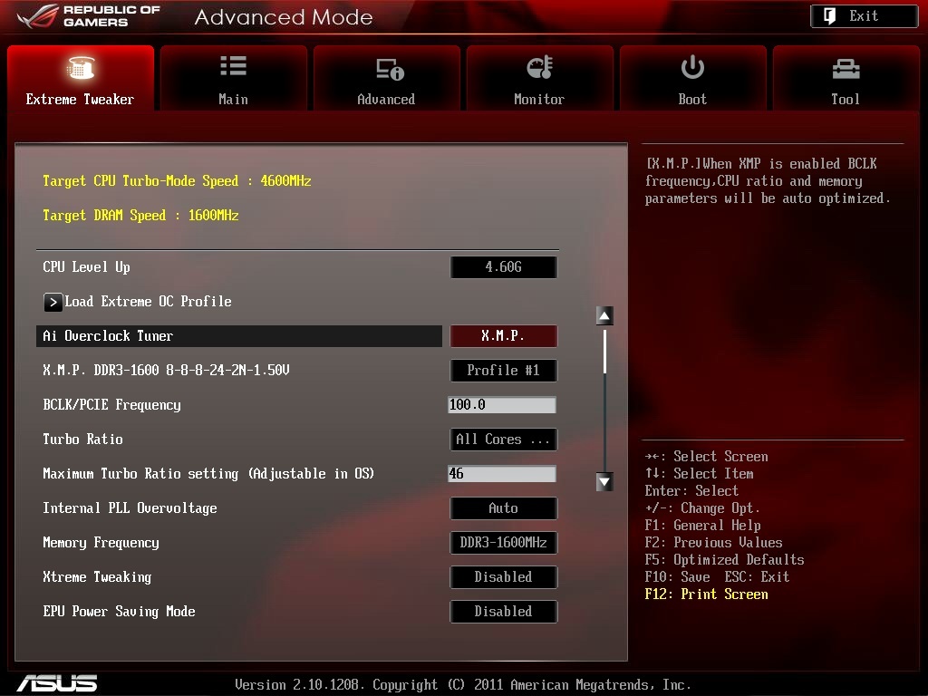Click the Advanced monitor-info icon
This screenshot has height=696, width=928.
coord(390,69)
